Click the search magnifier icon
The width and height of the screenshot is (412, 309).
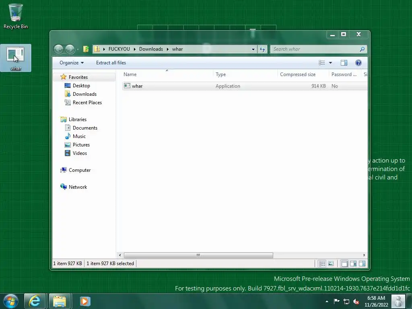coord(363,49)
